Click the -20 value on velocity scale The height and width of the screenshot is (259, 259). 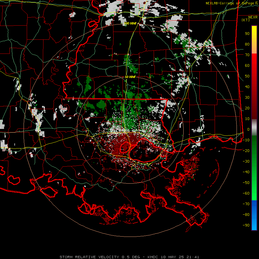click(246, 151)
